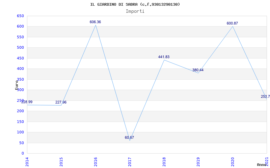Click the 2014 x-axis label
The height and width of the screenshot is (168, 270).
click(x=27, y=162)
